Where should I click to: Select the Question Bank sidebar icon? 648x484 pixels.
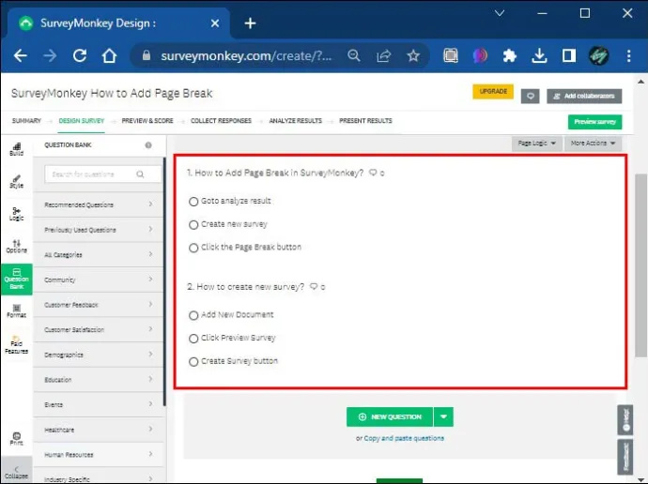pos(17,279)
